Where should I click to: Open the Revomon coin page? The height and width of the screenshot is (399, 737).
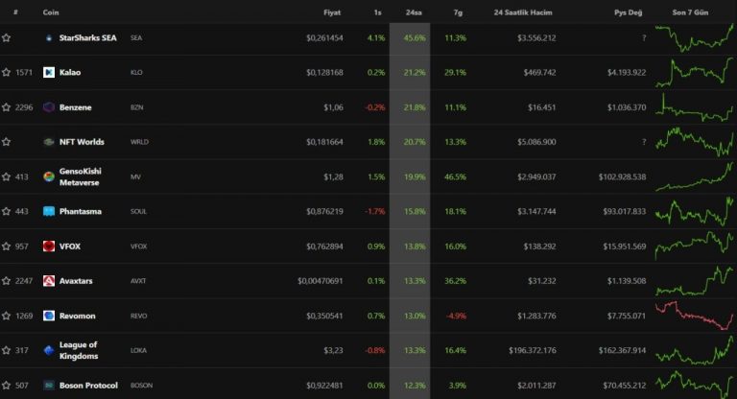77,316
